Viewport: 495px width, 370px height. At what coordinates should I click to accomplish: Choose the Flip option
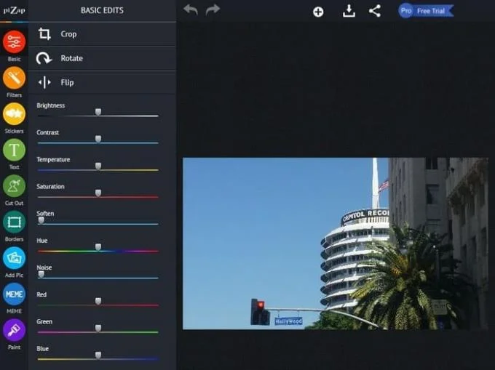point(102,83)
